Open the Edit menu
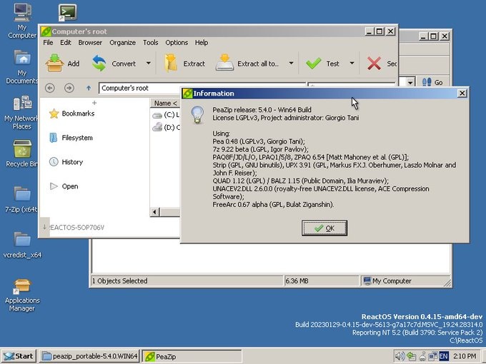 click(66, 42)
